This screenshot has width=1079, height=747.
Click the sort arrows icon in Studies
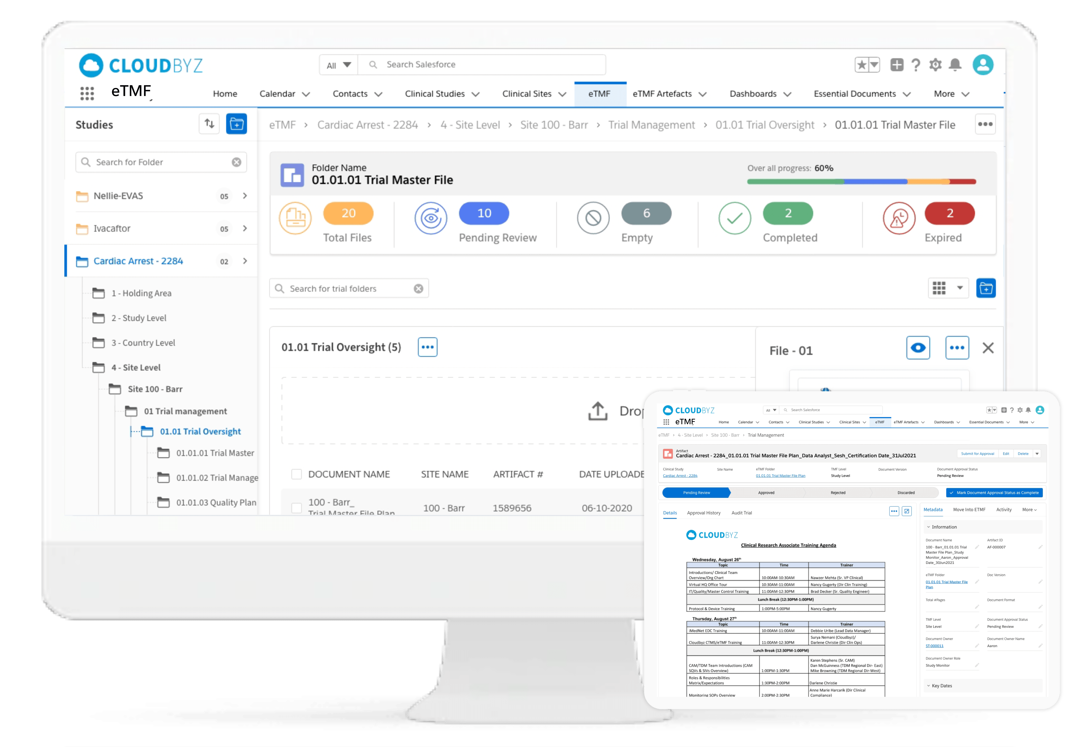(209, 124)
